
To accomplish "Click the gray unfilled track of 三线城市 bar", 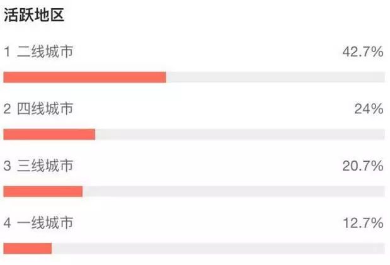I will pyautogui.click(x=233, y=191).
